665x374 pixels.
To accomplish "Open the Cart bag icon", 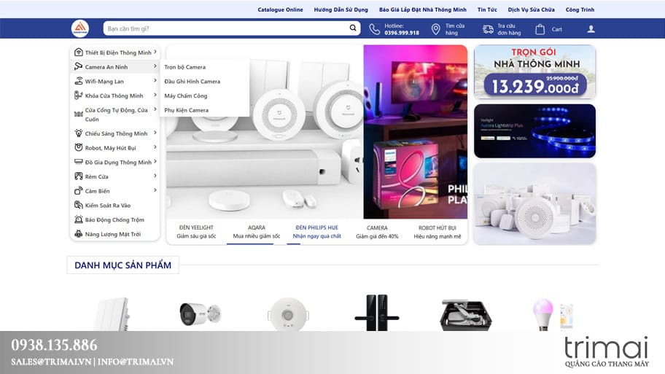I will 540,29.
